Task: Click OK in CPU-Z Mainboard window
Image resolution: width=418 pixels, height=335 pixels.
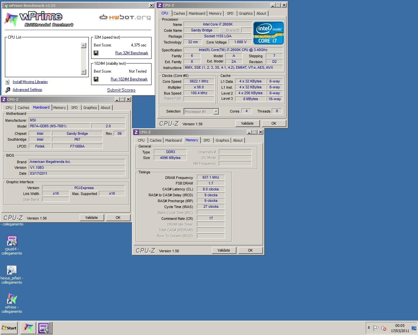Action: [x=118, y=218]
